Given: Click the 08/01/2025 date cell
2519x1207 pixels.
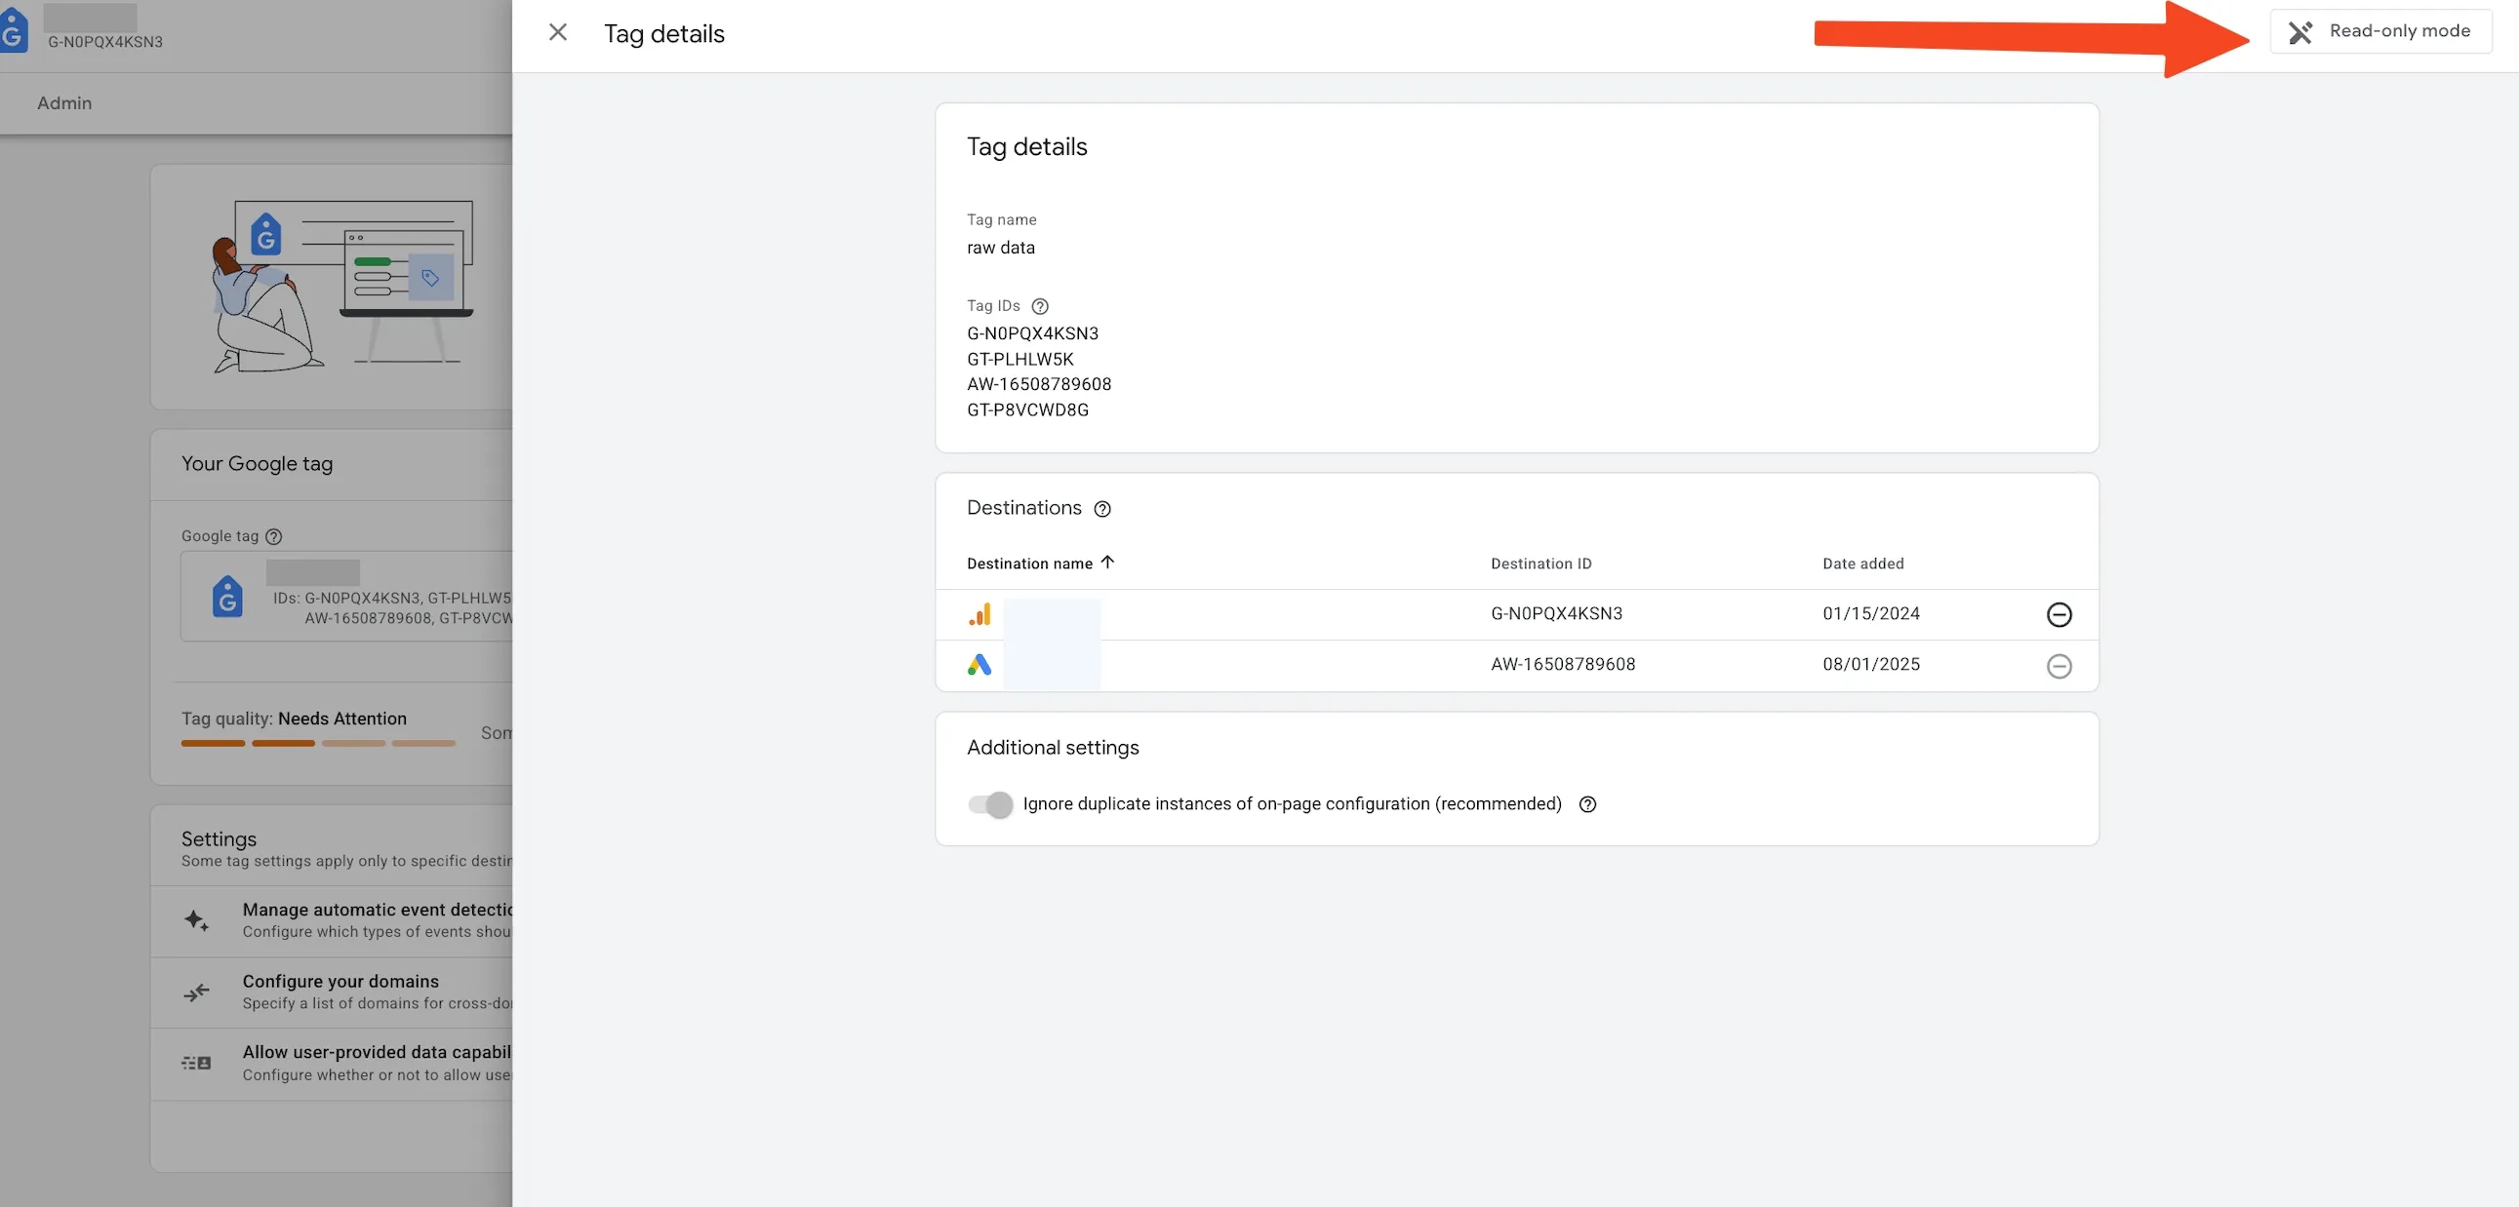Looking at the screenshot, I should 1870,665.
